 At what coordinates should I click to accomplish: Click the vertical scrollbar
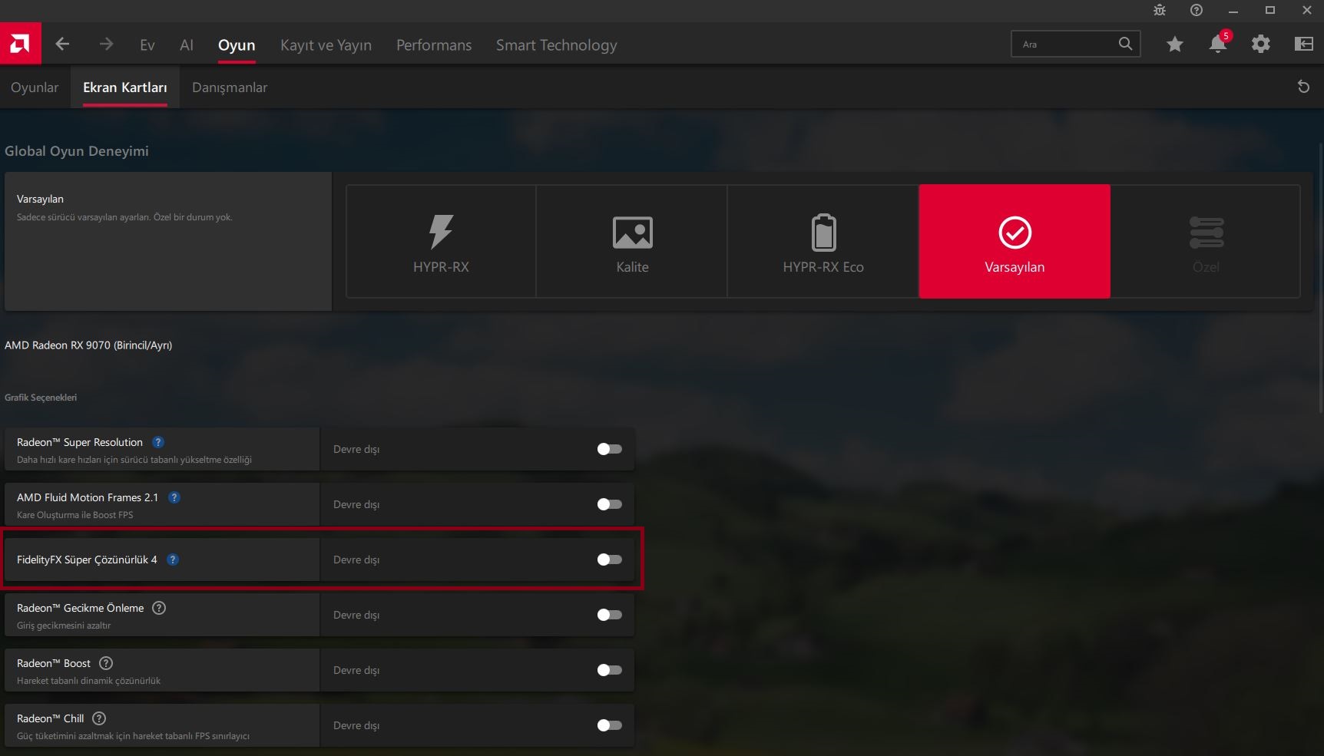[x=1321, y=279]
